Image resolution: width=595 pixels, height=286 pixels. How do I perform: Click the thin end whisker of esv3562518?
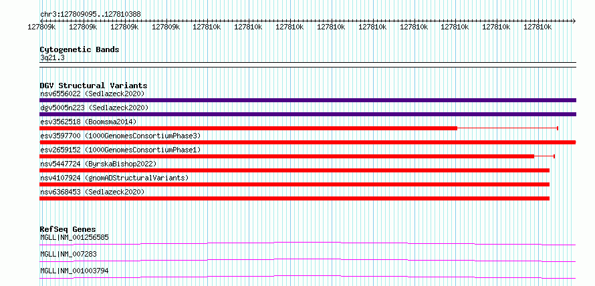(x=507, y=128)
